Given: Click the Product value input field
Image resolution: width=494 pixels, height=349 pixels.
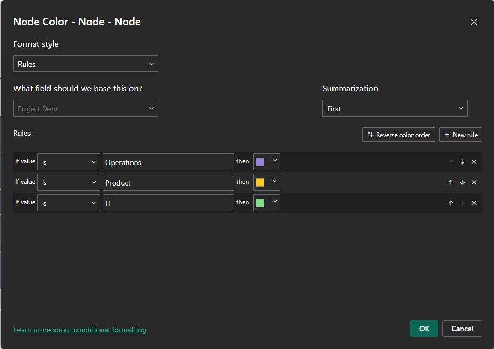Looking at the screenshot, I should (168, 182).
